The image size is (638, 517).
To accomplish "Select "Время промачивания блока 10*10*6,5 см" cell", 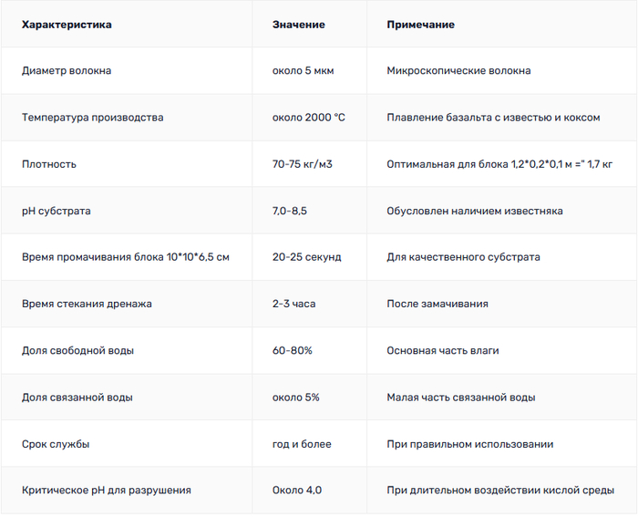I will [x=126, y=257].
